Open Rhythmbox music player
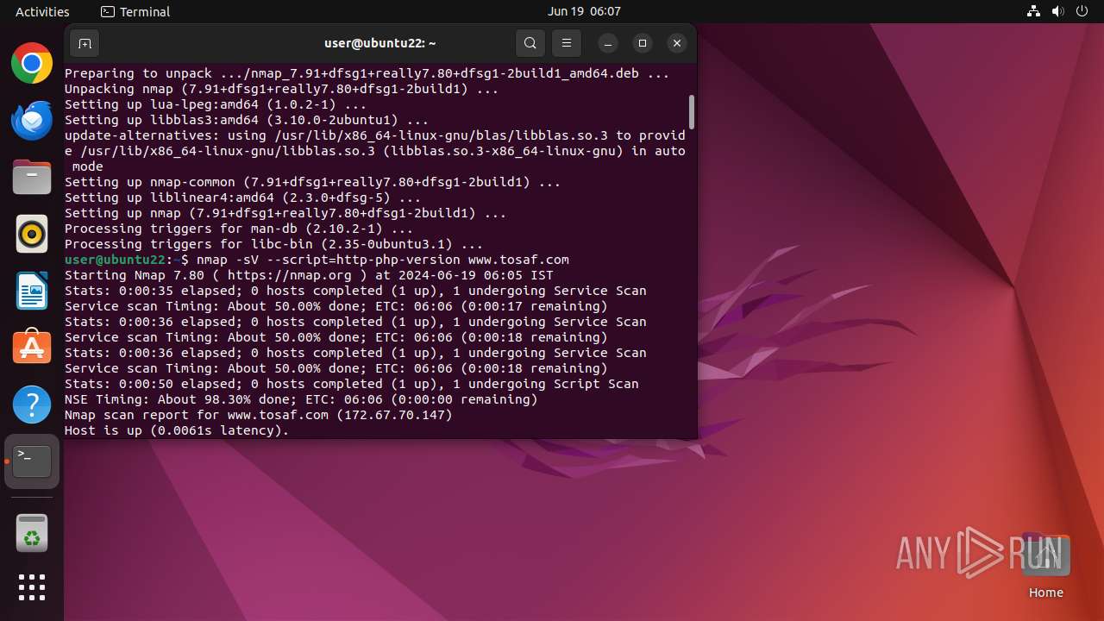This screenshot has height=621, width=1104. 32,234
